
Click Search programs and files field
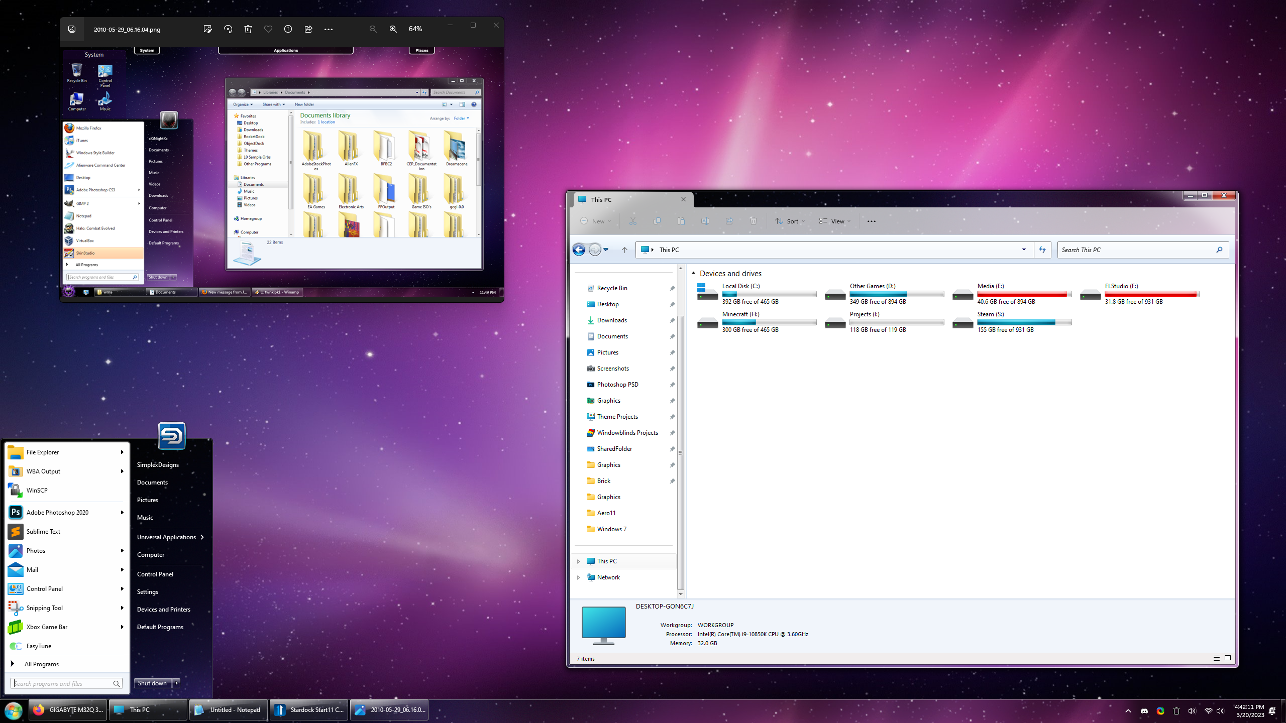click(x=66, y=683)
